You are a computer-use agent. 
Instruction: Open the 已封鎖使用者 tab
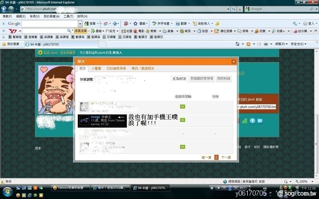tap(117, 68)
